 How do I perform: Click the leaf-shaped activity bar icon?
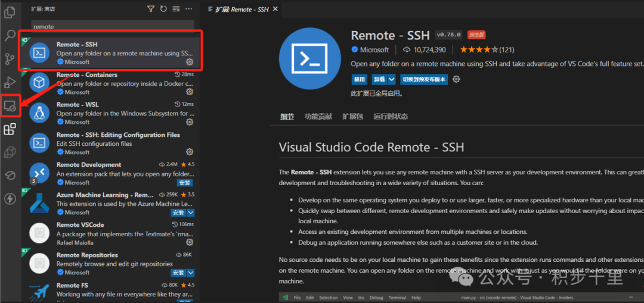pyautogui.click(x=10, y=176)
